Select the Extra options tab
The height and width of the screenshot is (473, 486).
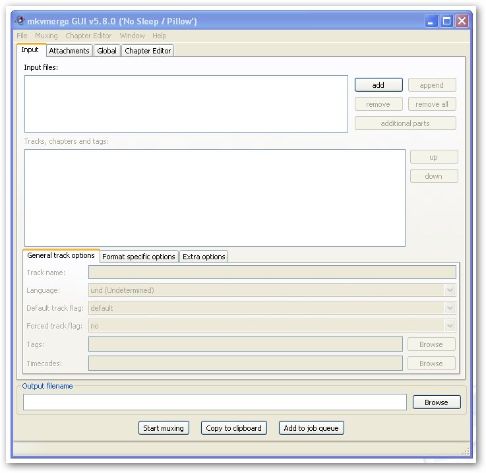click(x=204, y=257)
